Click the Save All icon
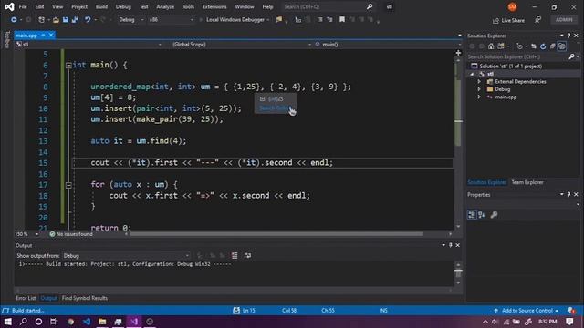Image resolution: width=584 pixels, height=328 pixels. [x=75, y=20]
